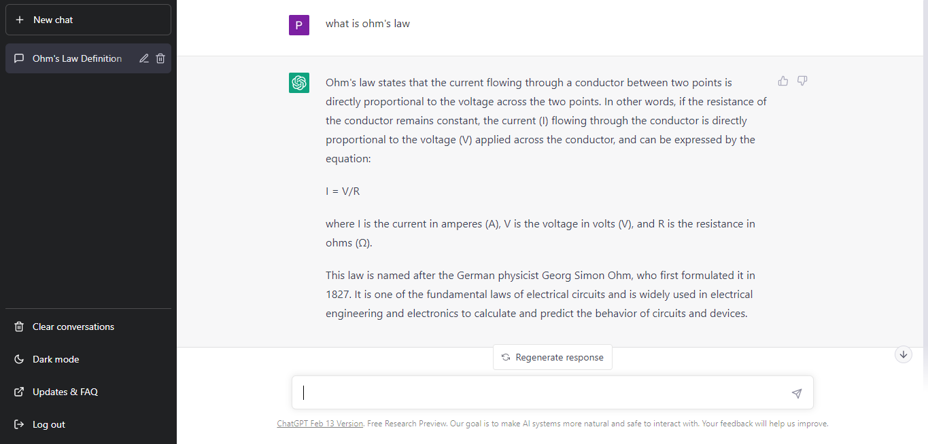
Task: Click the plus icon for New chat
Action: (x=20, y=20)
